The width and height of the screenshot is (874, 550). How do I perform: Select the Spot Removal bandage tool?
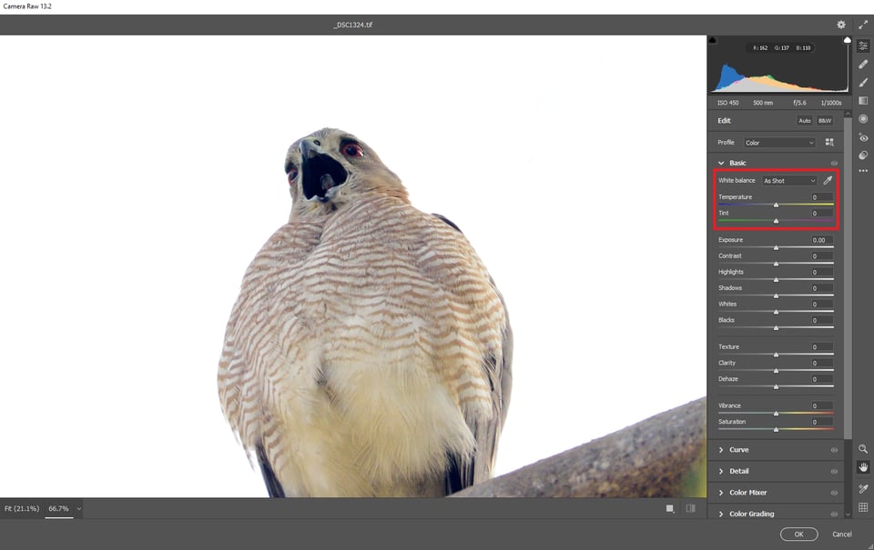(x=863, y=64)
